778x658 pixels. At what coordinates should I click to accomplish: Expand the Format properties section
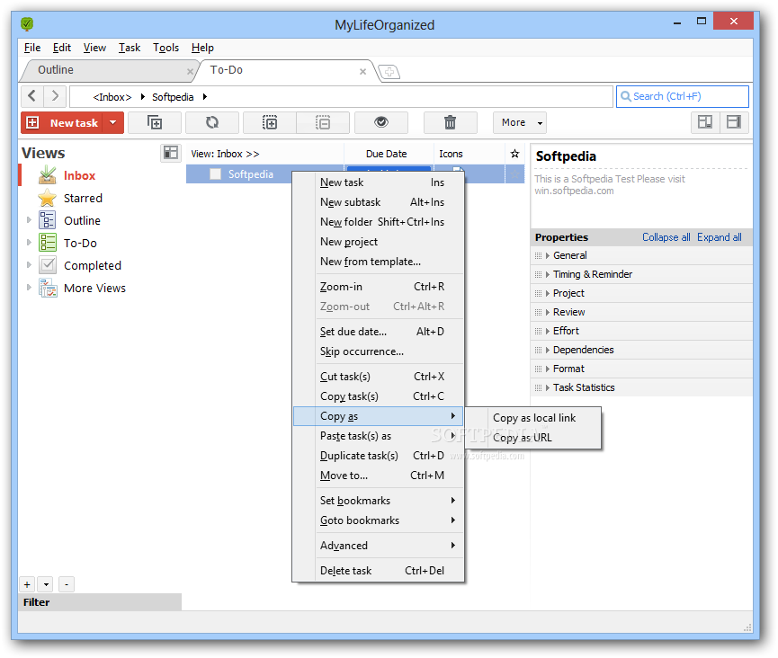pos(547,369)
